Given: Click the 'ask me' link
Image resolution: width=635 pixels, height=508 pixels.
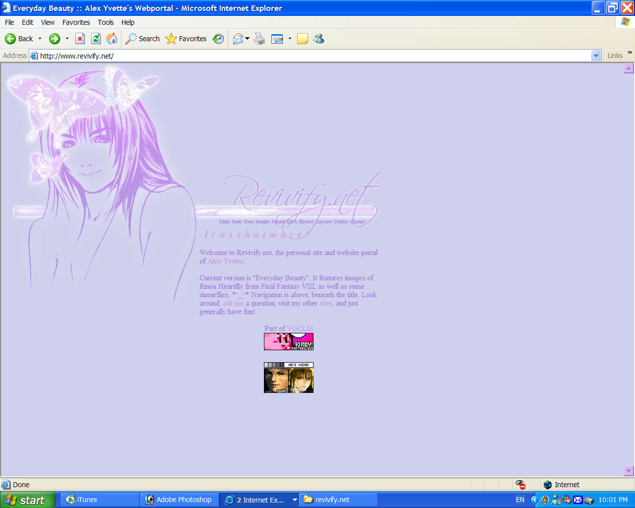Looking at the screenshot, I should (x=233, y=303).
